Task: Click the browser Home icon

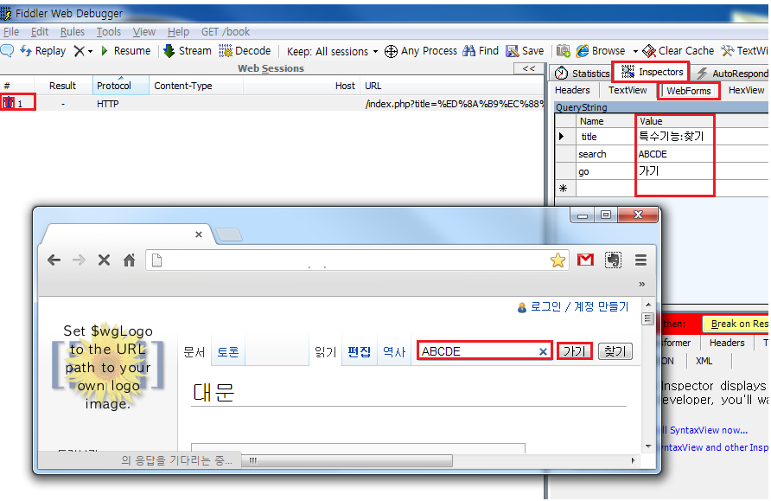Action: 130,260
